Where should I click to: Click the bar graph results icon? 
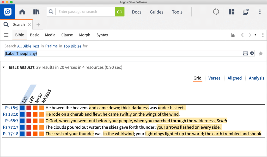[x=233, y=35]
